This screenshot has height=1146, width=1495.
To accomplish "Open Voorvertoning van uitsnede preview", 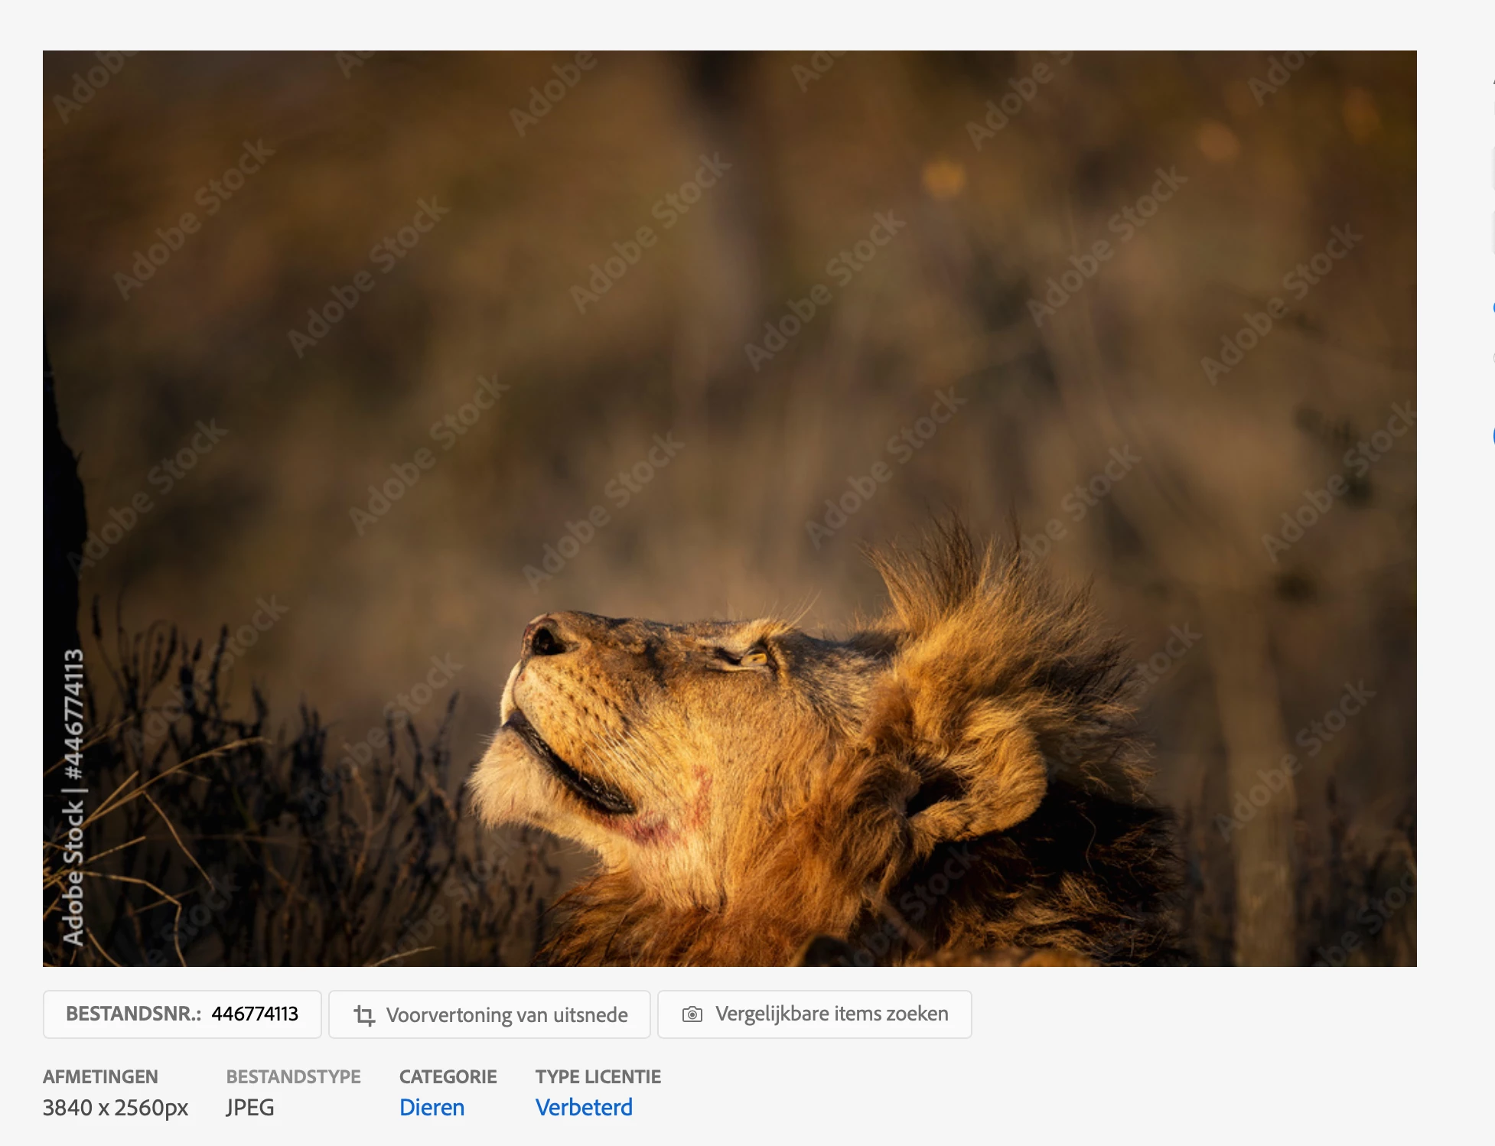I will [x=506, y=1015].
